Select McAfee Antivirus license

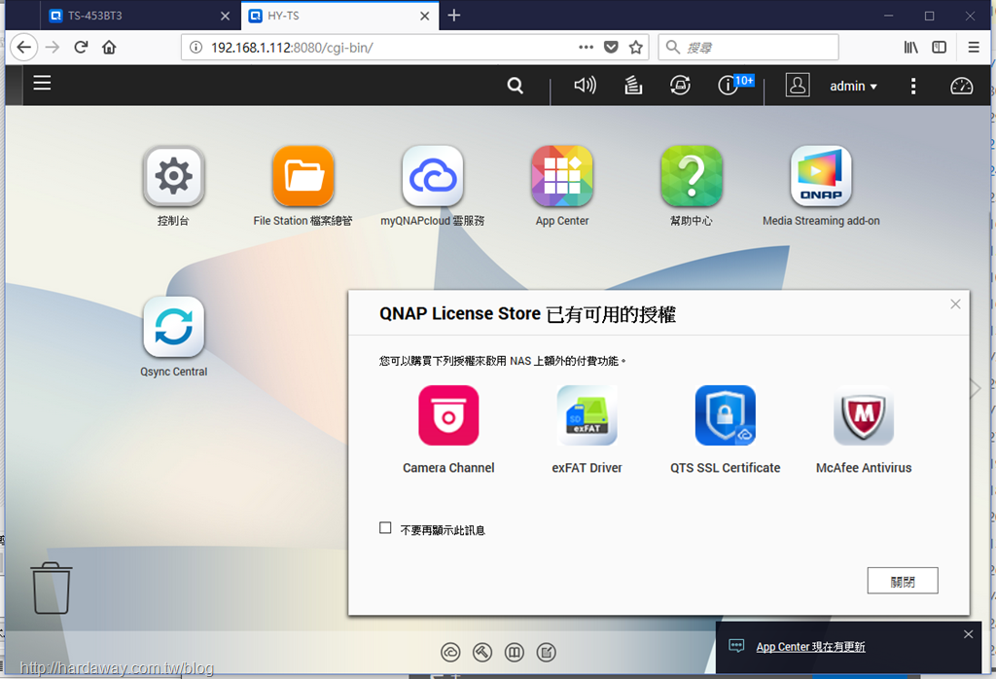click(x=864, y=415)
